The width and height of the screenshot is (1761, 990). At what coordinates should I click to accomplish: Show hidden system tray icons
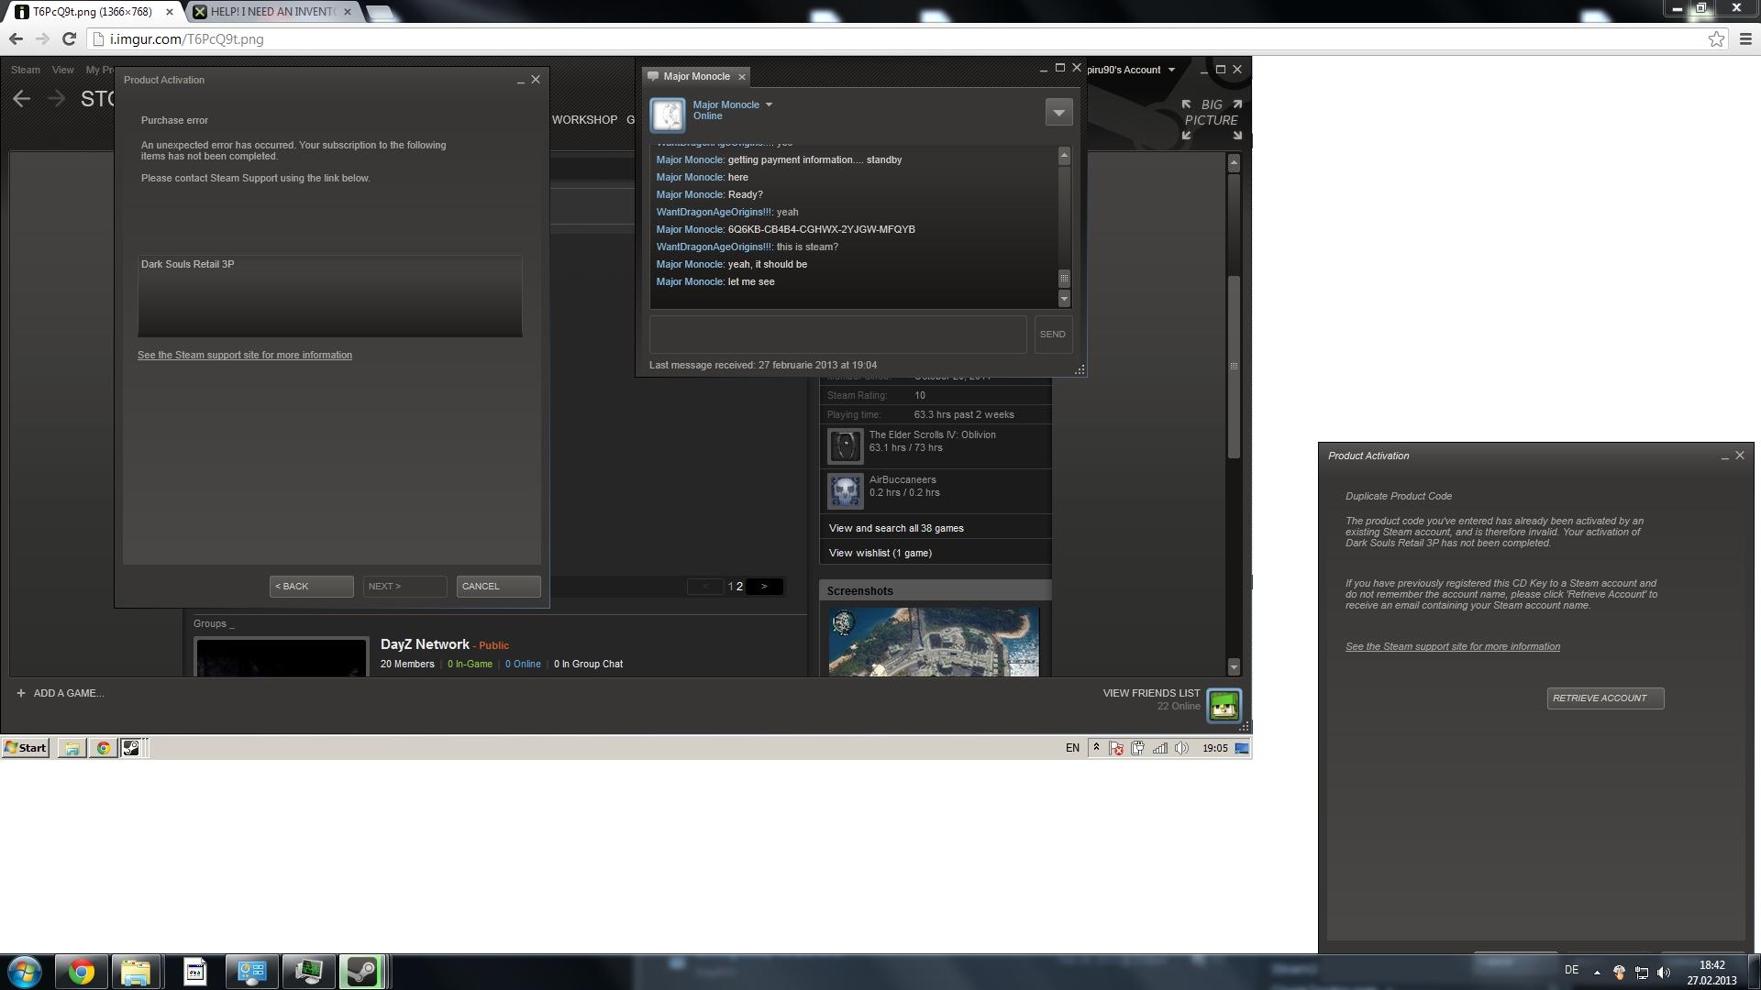point(1597,973)
